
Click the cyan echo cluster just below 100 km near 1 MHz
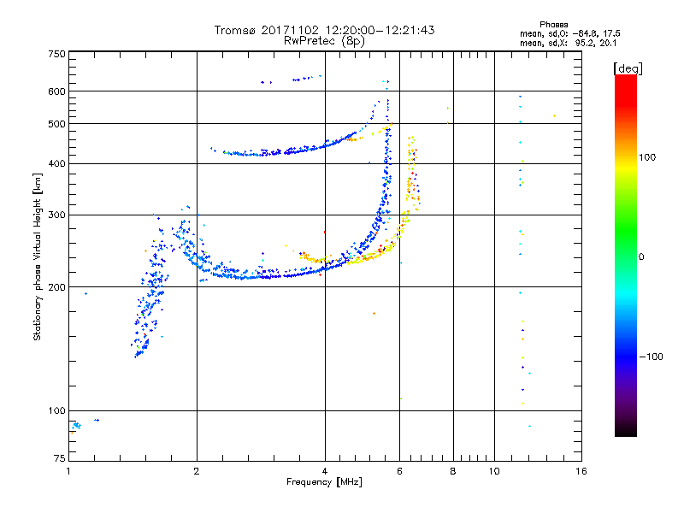(77, 425)
